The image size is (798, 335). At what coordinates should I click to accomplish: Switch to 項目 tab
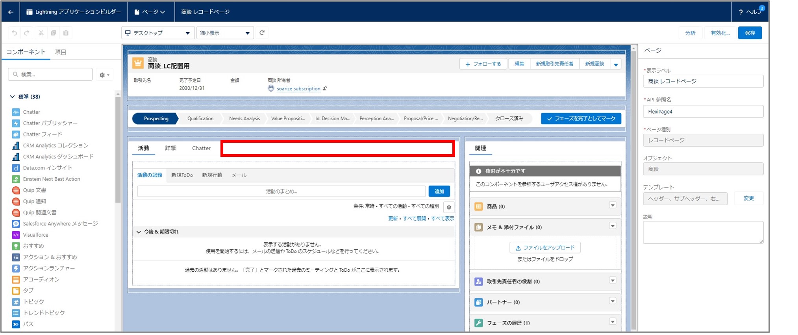61,52
